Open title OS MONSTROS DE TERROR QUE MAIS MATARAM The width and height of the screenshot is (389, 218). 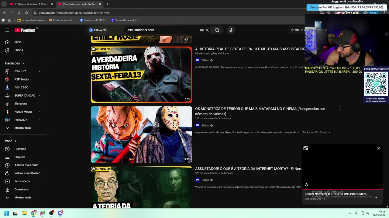pyautogui.click(x=260, y=111)
